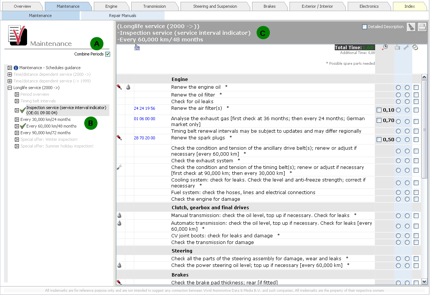The width and height of the screenshot is (430, 295).
Task: Expand Time/distance dependent service (2000 ->)
Action: tap(10, 74)
